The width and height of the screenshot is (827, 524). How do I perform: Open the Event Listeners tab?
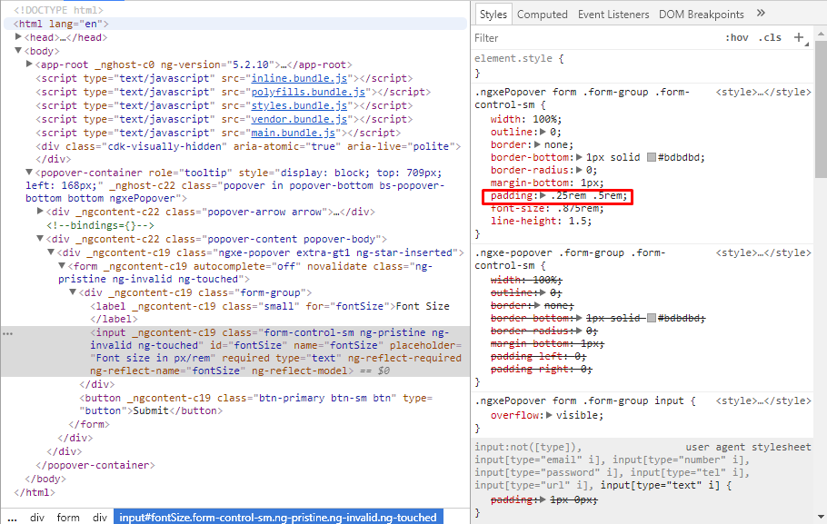(613, 15)
